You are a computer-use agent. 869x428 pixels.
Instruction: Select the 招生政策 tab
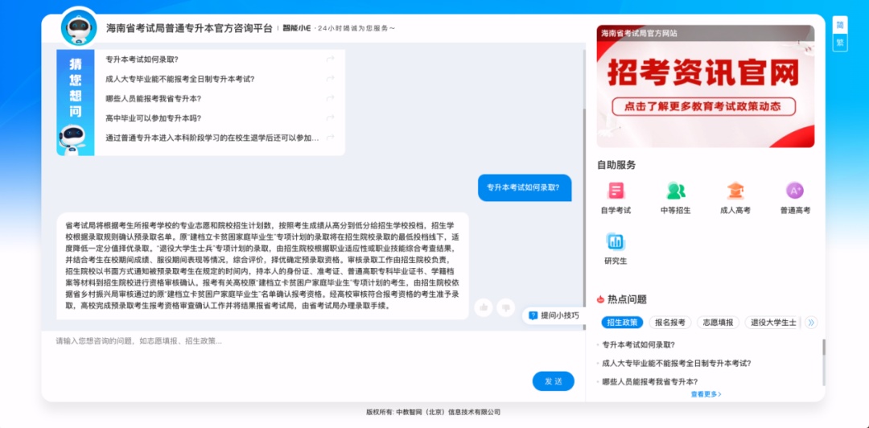[622, 322]
